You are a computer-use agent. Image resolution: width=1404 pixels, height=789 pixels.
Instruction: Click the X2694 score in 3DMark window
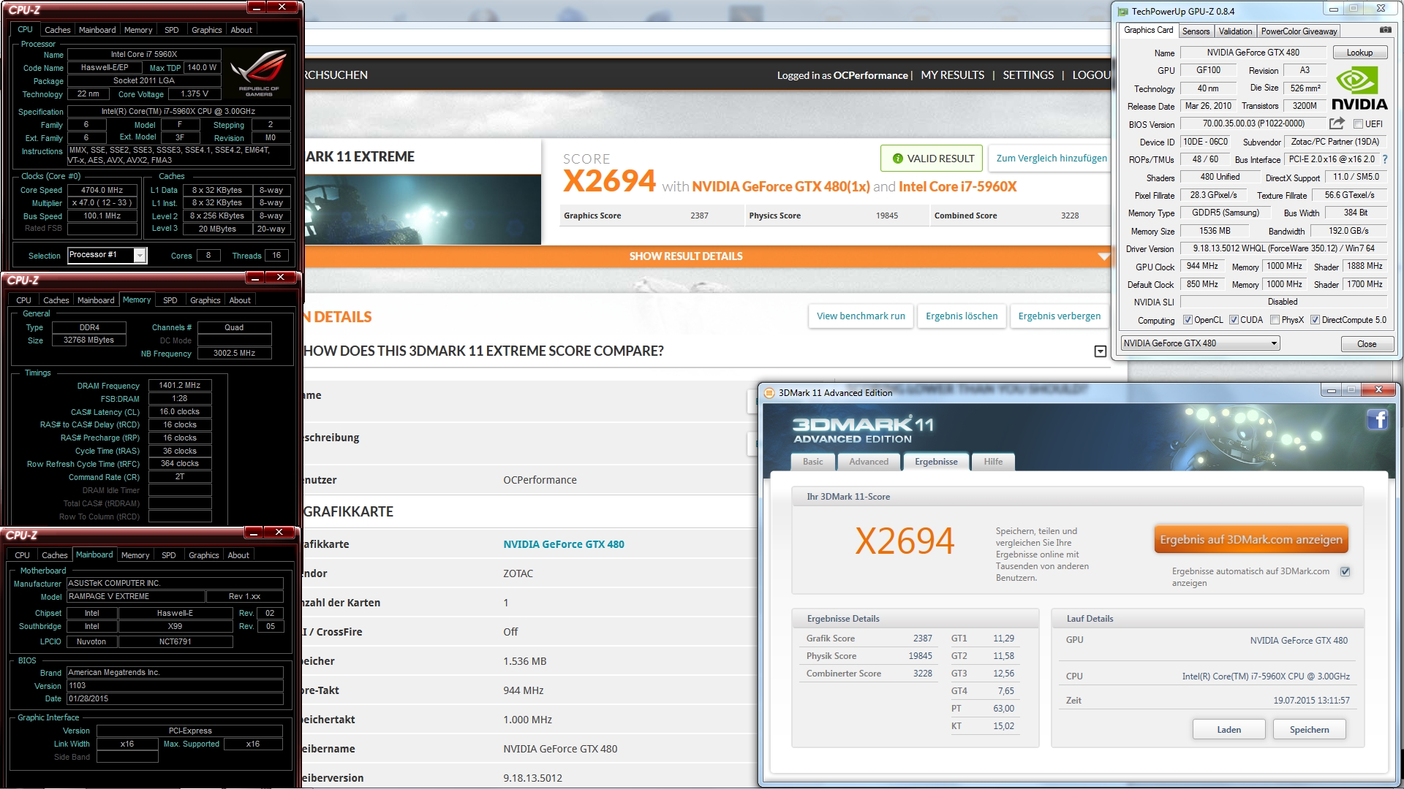(x=905, y=541)
